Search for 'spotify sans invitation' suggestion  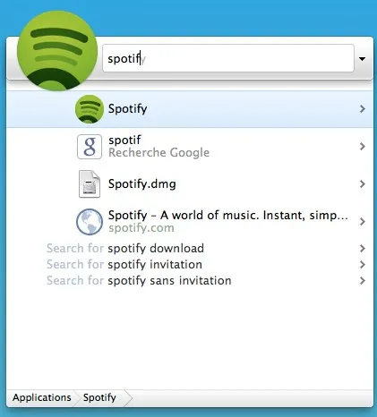[x=190, y=281]
